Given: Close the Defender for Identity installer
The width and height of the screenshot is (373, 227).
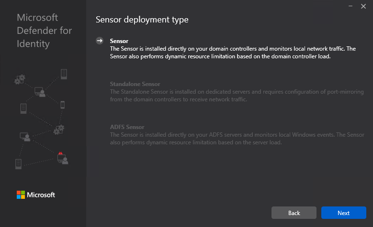Looking at the screenshot, I should click(364, 5).
